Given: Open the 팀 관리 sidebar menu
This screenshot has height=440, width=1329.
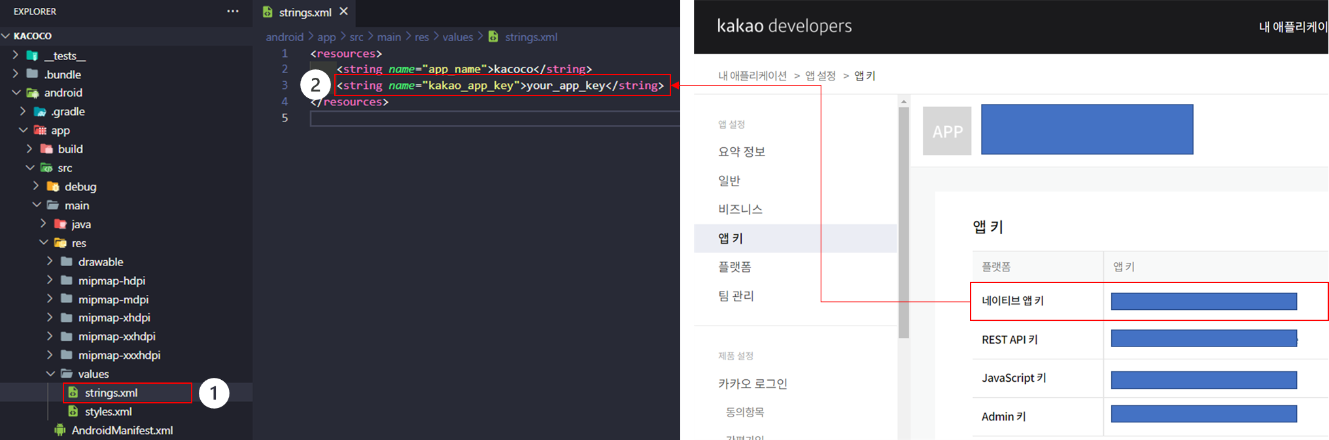Looking at the screenshot, I should coord(736,296).
